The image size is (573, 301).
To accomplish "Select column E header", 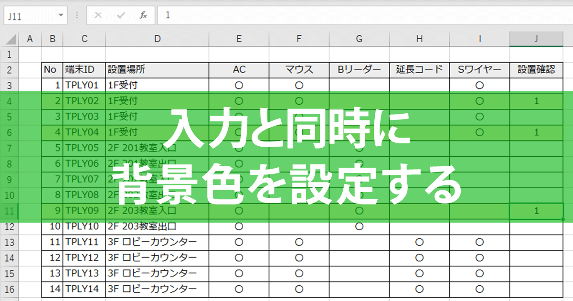I will tap(239, 39).
